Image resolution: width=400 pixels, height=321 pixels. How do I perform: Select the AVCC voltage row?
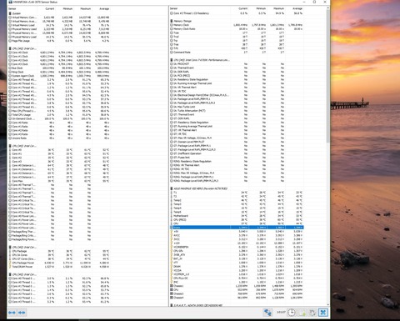pyautogui.click(x=237, y=235)
